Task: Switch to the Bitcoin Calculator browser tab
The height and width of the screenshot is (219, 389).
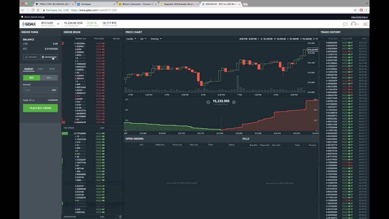Action: tap(138, 4)
